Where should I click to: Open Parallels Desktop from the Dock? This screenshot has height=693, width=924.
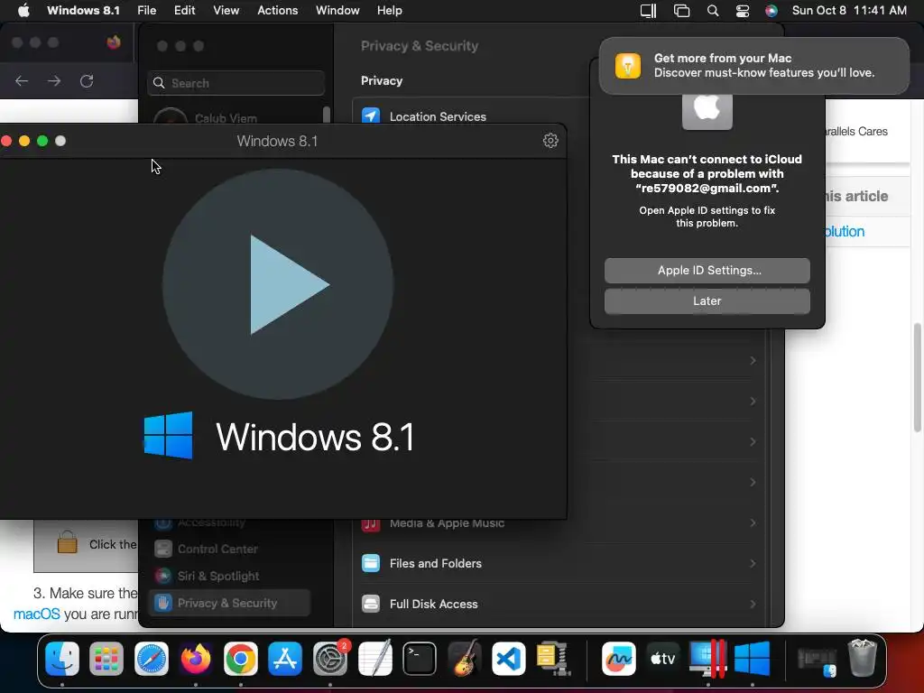tap(707, 658)
